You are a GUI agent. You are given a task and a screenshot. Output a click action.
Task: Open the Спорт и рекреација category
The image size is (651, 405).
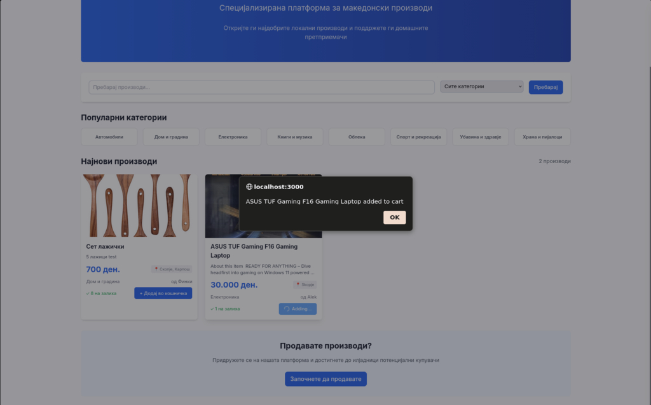pyautogui.click(x=418, y=137)
